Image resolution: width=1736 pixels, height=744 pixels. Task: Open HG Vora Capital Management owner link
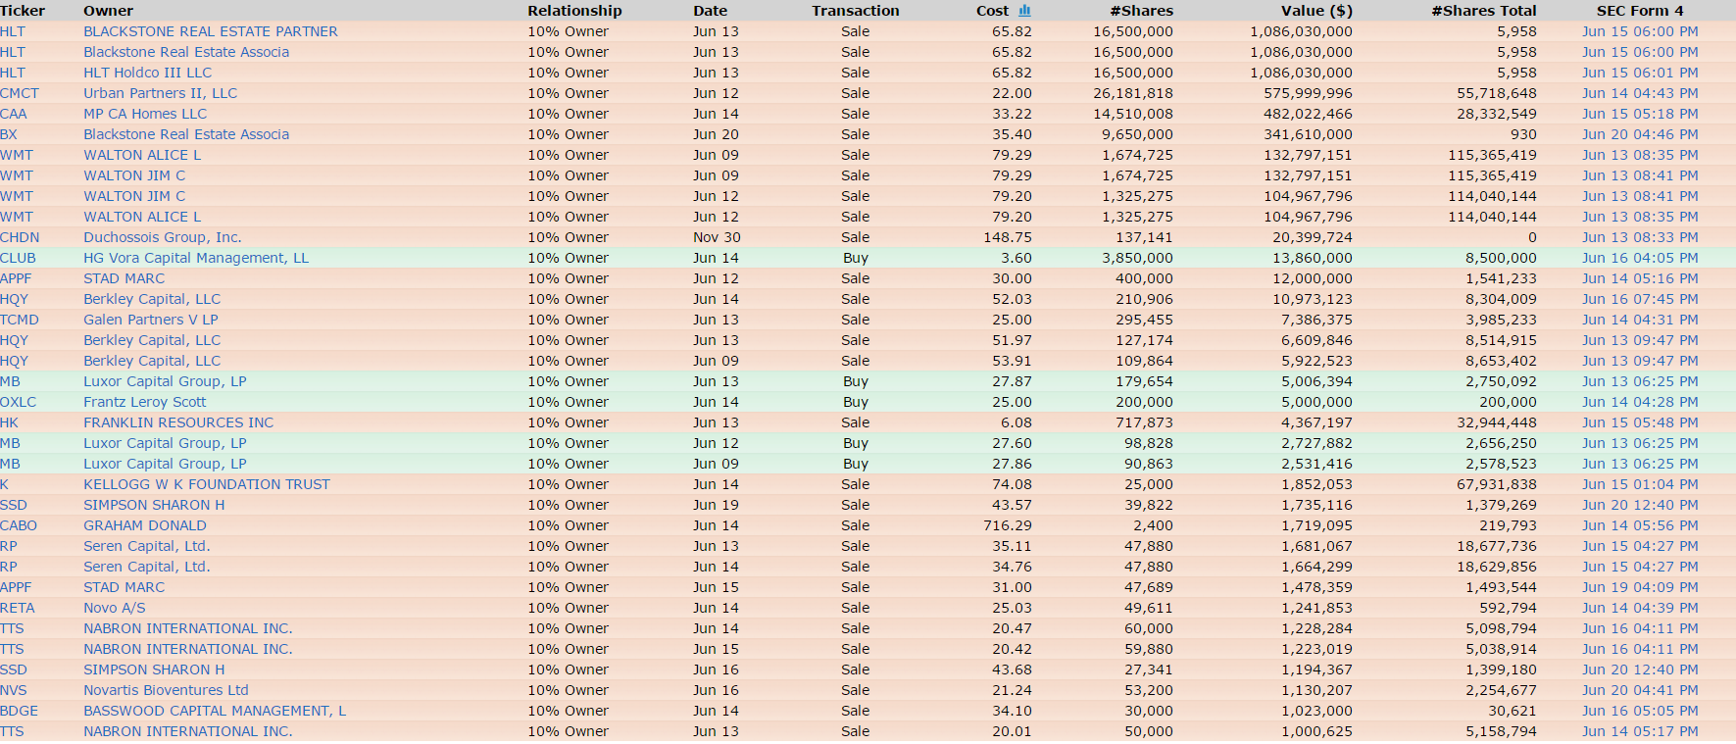click(195, 258)
